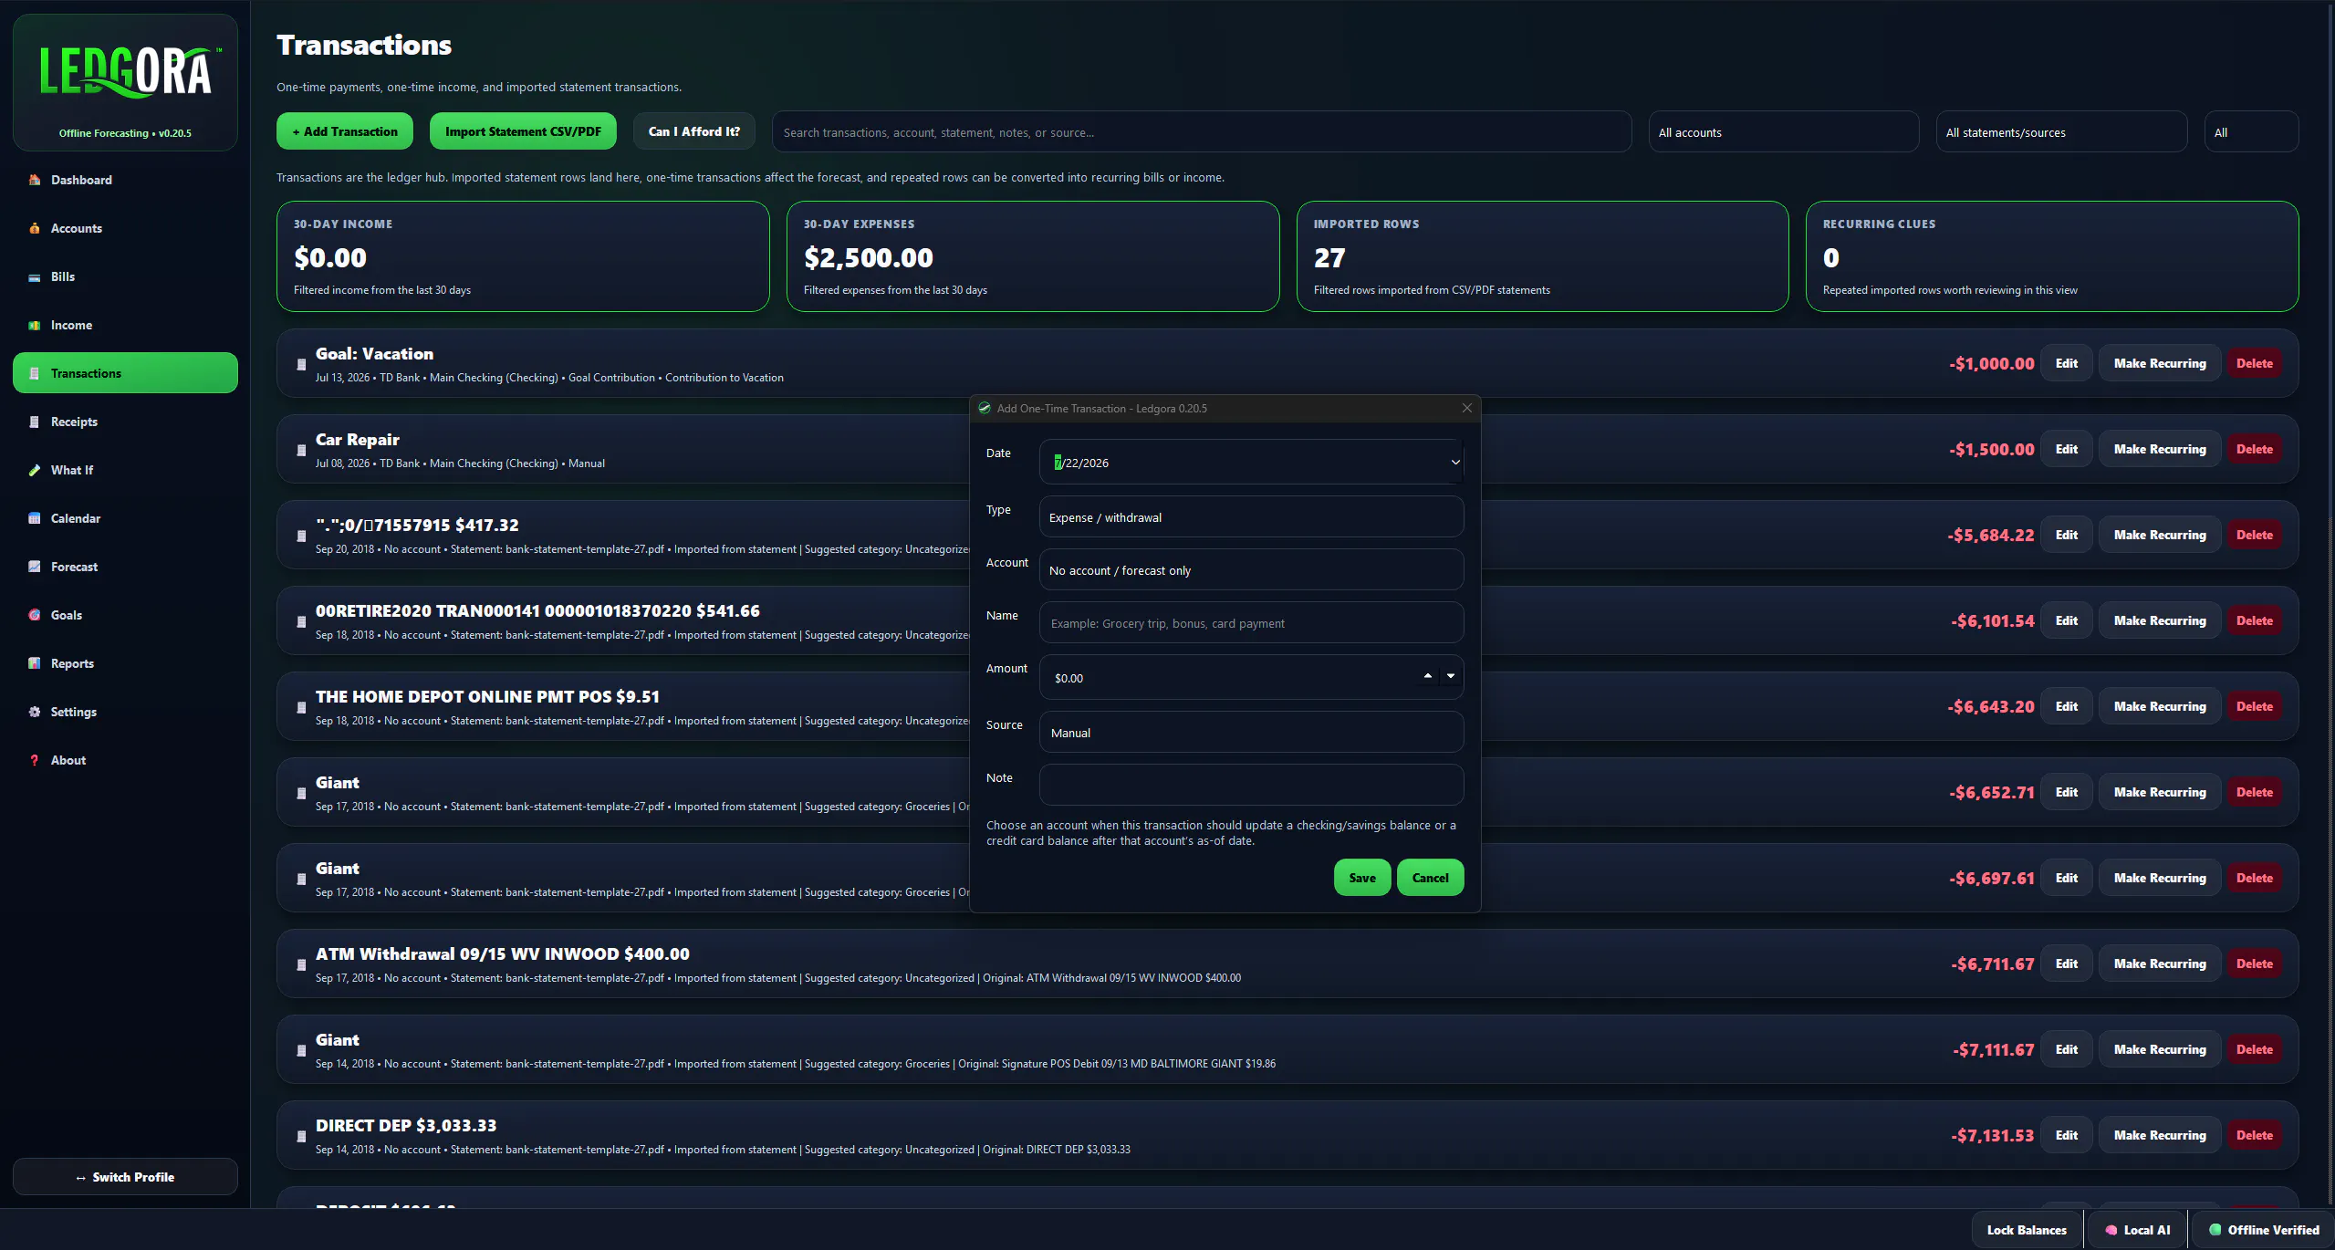The image size is (2335, 1250).
Task: Close the Add One-Time Transaction dialog
Action: pos(1467,408)
